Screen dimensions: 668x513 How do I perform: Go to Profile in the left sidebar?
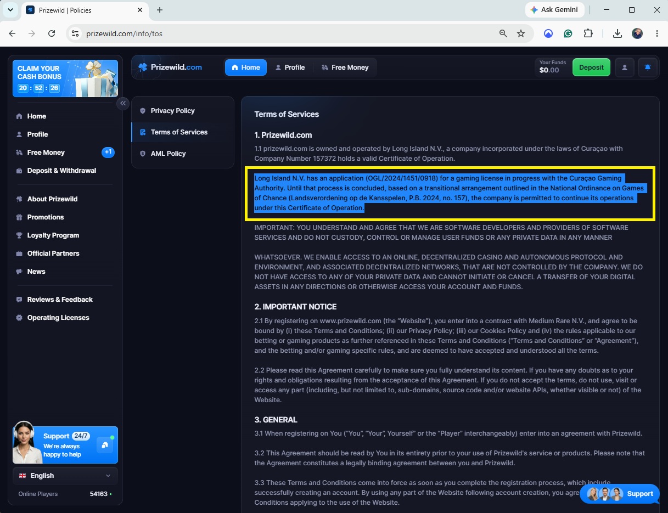(x=65, y=134)
